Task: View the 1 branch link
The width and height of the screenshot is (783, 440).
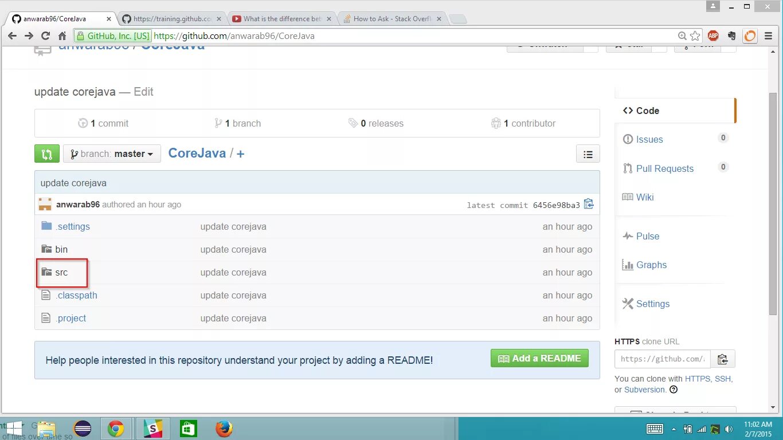Action: (x=237, y=123)
